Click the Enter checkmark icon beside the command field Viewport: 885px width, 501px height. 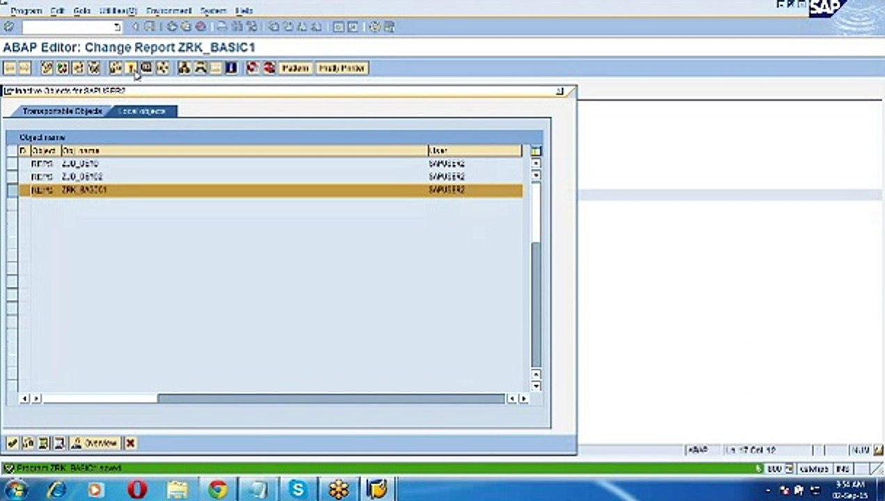point(8,26)
